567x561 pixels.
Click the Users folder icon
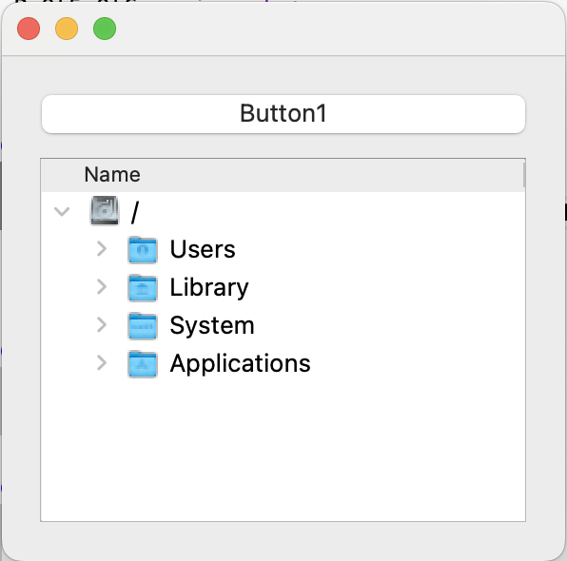click(143, 249)
